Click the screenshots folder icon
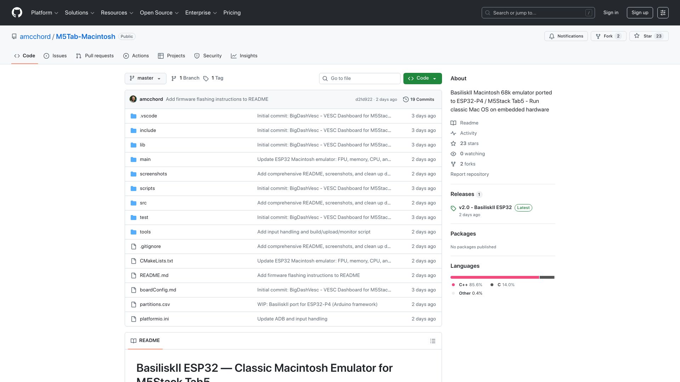680x382 pixels. (134, 174)
